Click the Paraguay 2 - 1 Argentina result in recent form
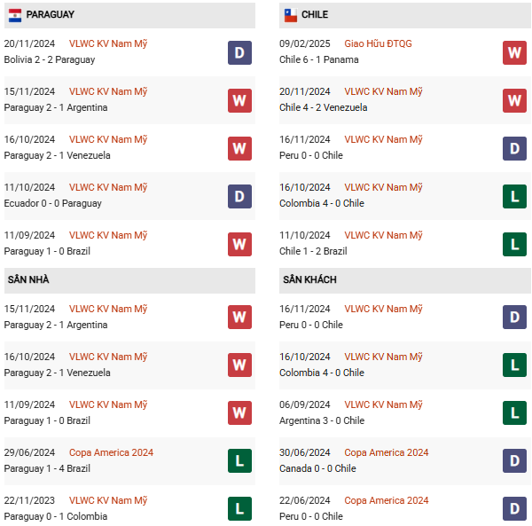 pyautogui.click(x=56, y=107)
